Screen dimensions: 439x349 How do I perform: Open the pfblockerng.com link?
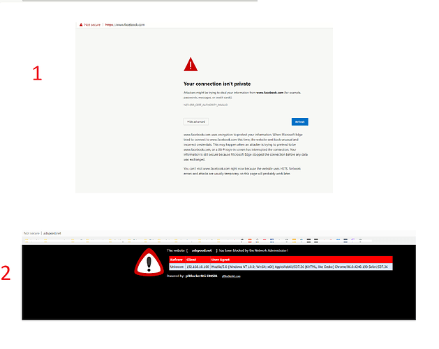(x=231, y=276)
